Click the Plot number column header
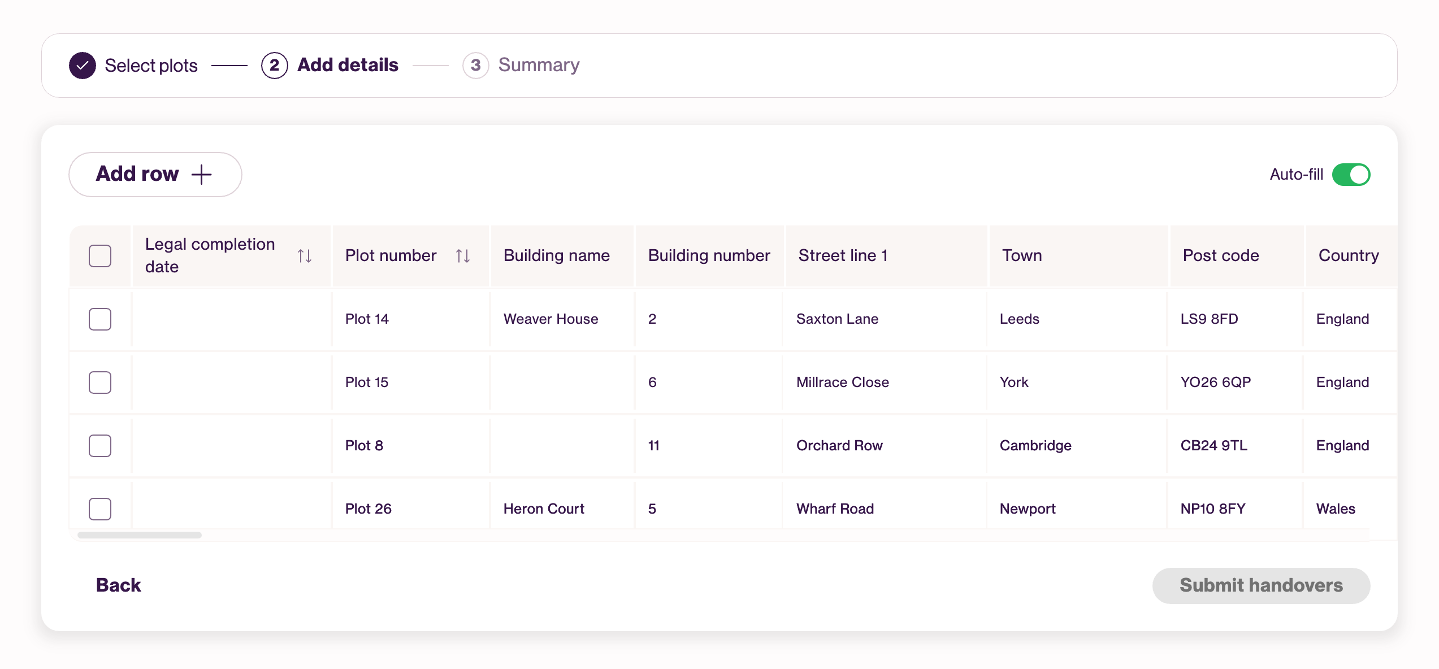Screen dimensions: 1439x669 [410, 256]
